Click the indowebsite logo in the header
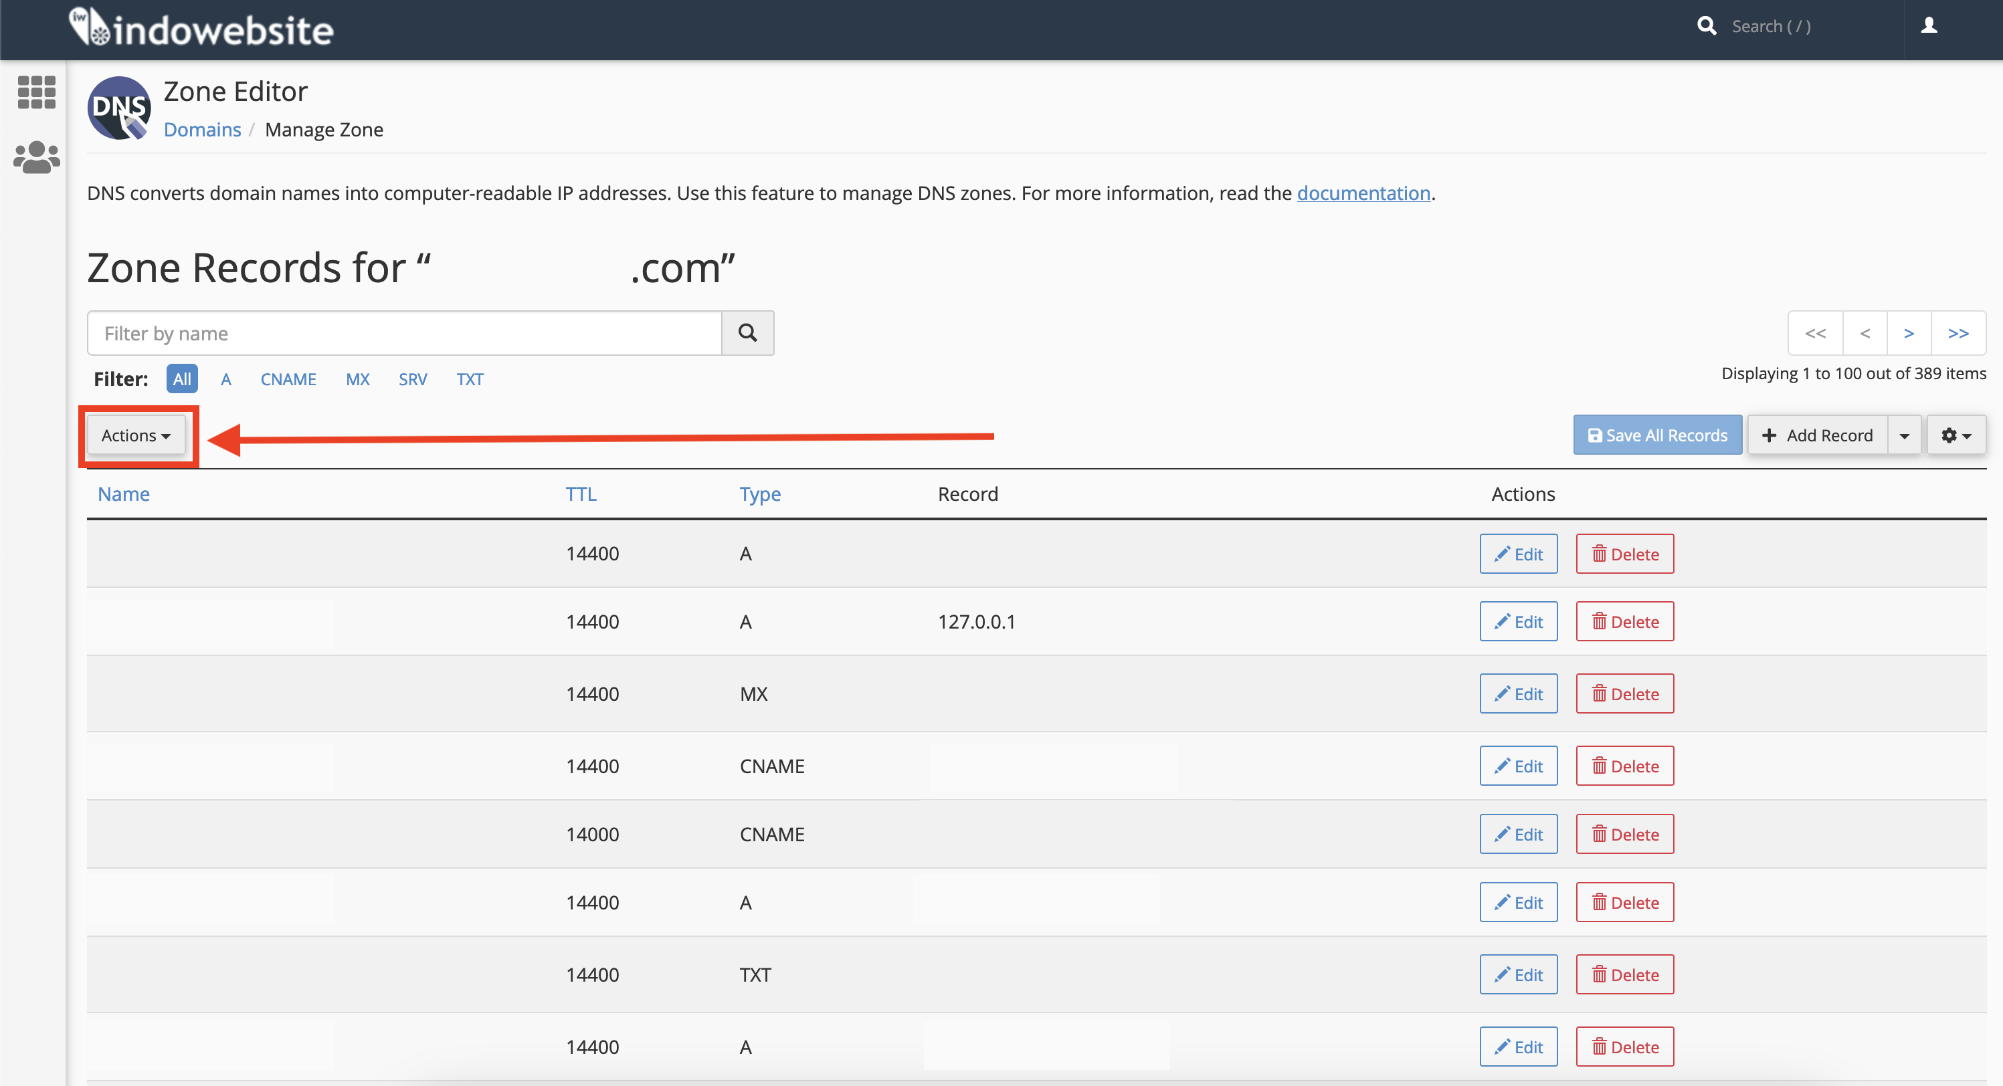Viewport: 2003px width, 1086px height. (x=201, y=28)
